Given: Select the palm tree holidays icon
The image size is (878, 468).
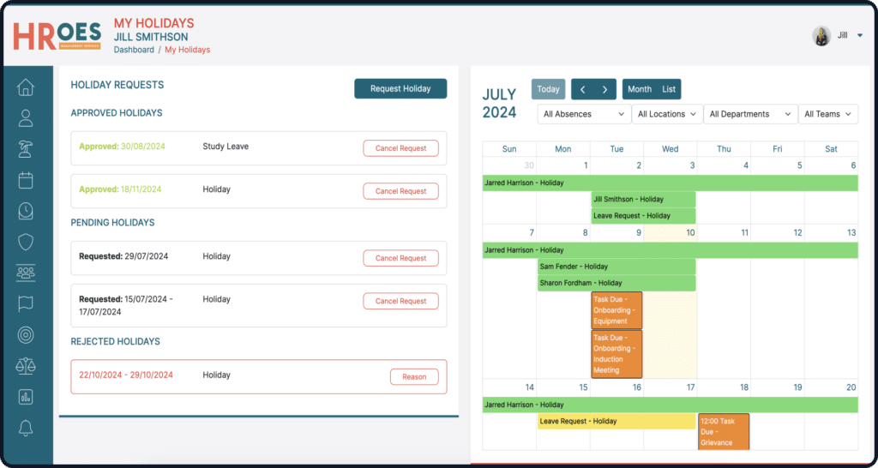Looking at the screenshot, I should [x=26, y=150].
